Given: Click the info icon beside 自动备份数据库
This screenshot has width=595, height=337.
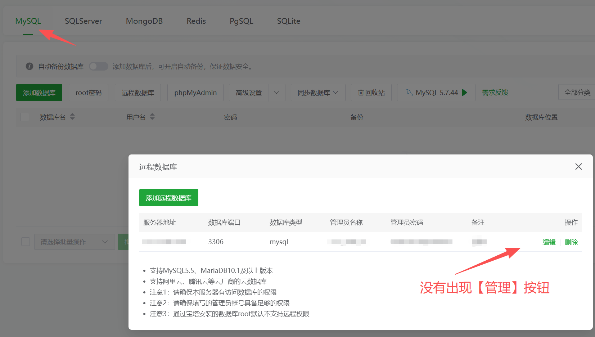Looking at the screenshot, I should 30,66.
